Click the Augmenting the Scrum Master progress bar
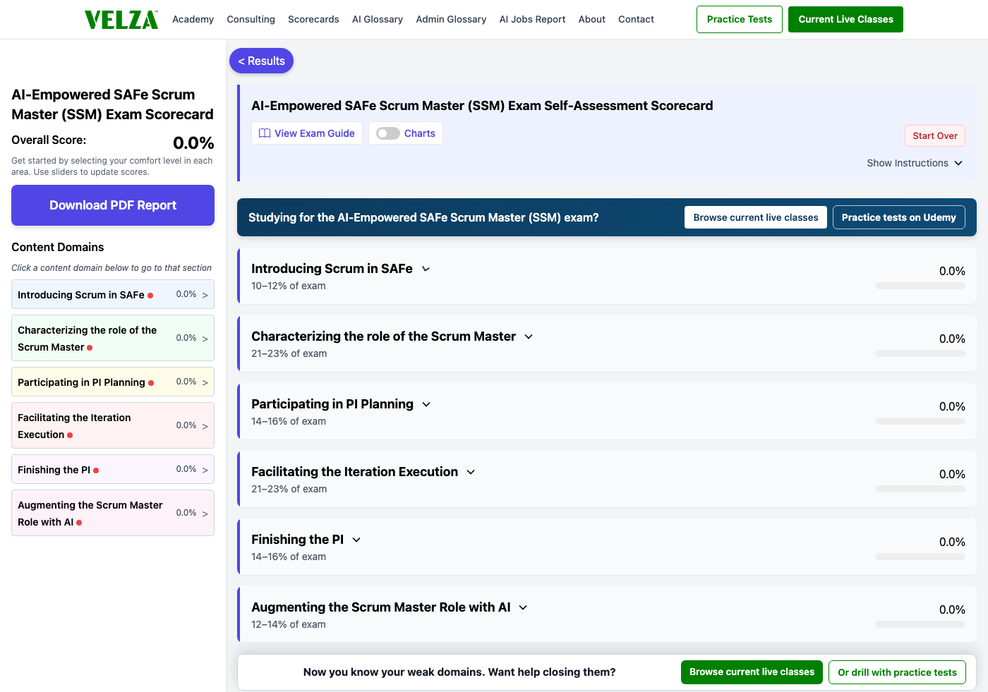 click(920, 624)
